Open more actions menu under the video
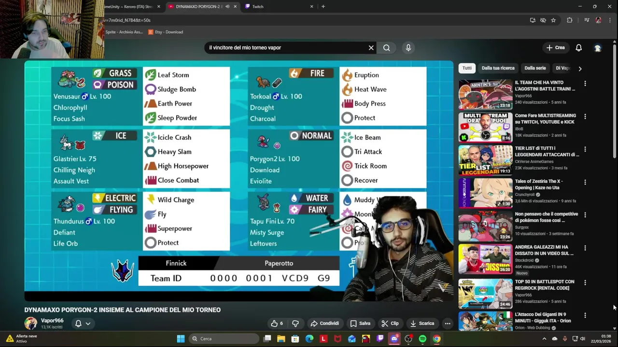 click(448, 323)
